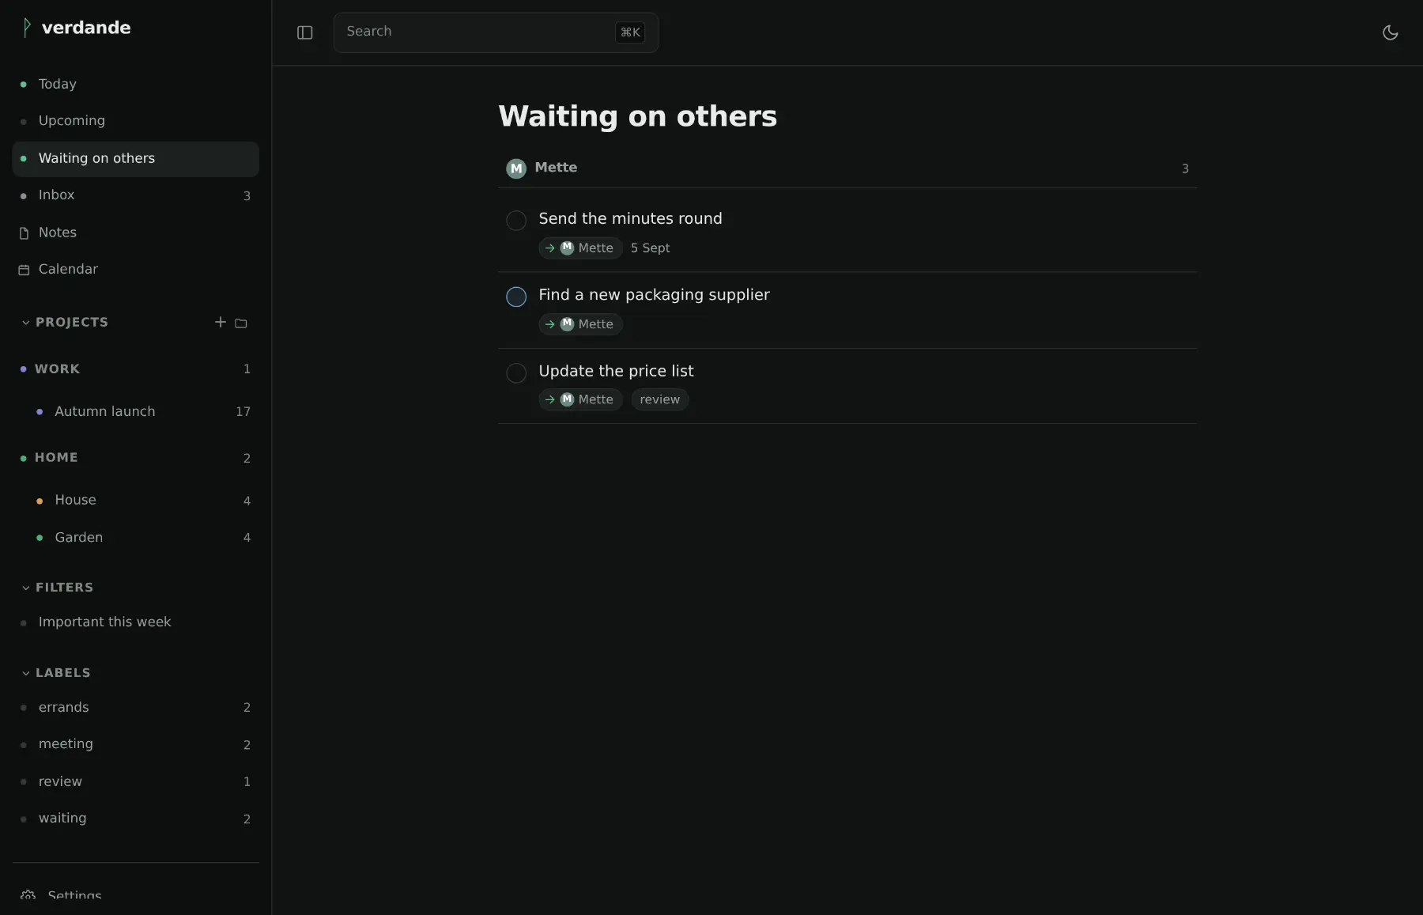The height and width of the screenshot is (915, 1423).
Task: Open the waiting label
Action: point(135,819)
